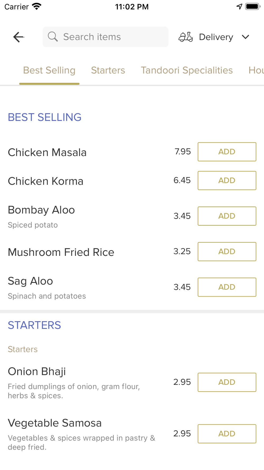Tap the Wi-Fi status icon
The height and width of the screenshot is (470, 264).
click(37, 6)
